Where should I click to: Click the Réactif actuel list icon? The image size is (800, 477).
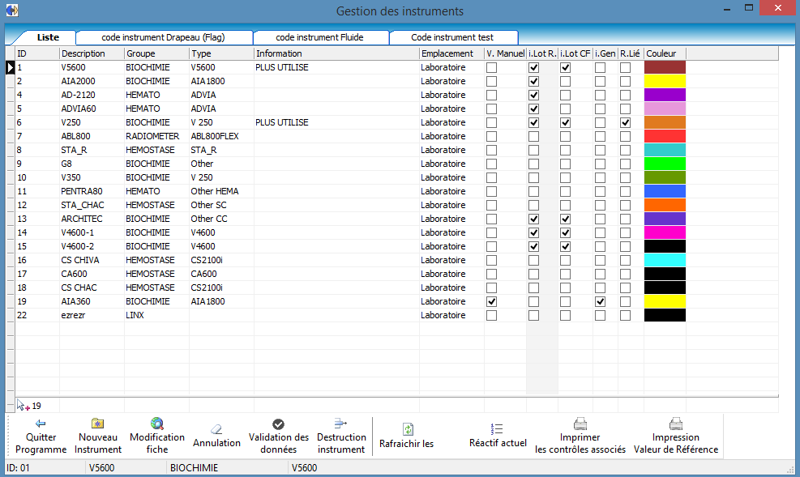497,429
